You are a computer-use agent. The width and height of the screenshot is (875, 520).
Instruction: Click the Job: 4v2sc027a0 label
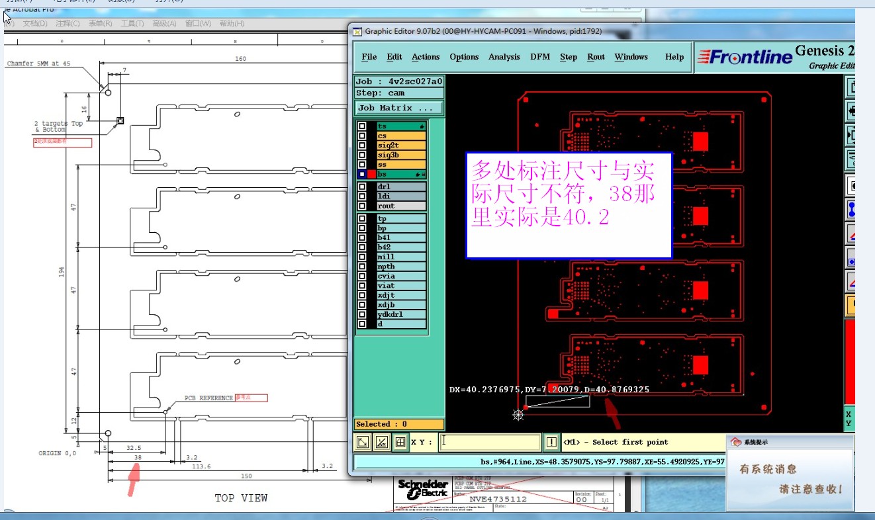point(399,81)
